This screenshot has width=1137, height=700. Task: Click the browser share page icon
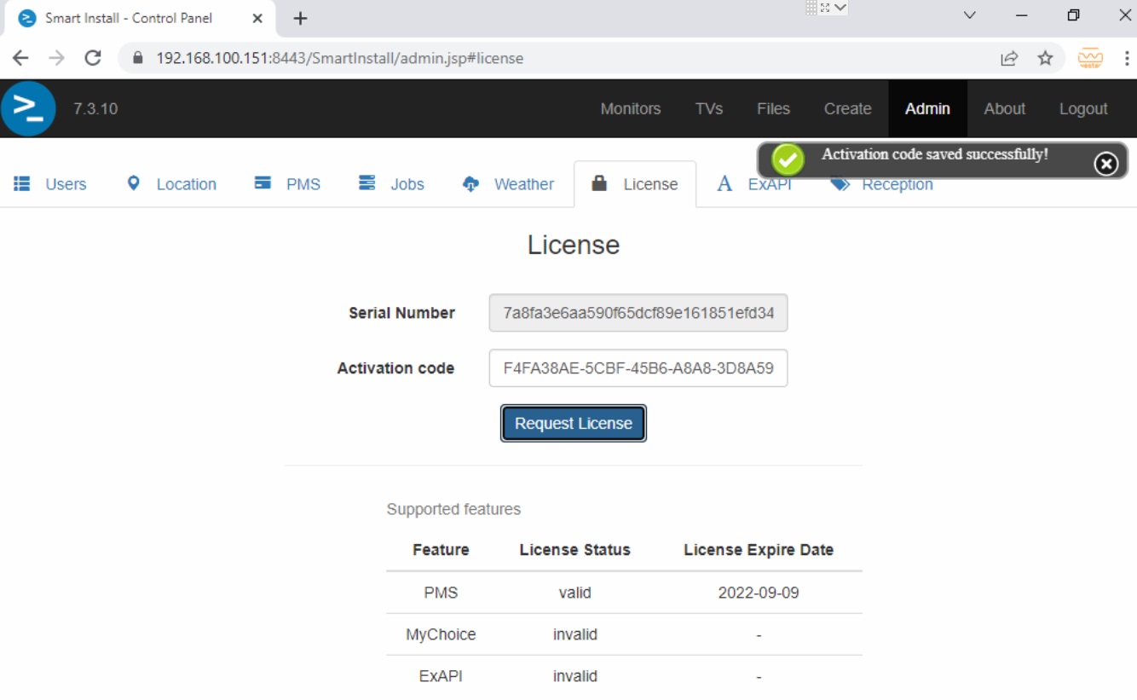click(x=1009, y=58)
